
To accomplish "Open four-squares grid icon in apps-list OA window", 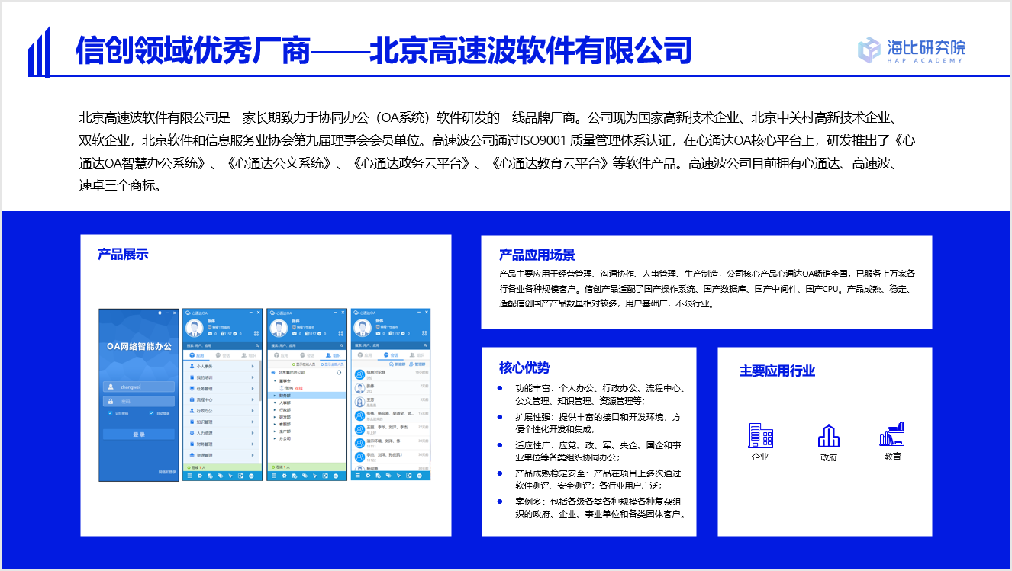I will click(256, 334).
